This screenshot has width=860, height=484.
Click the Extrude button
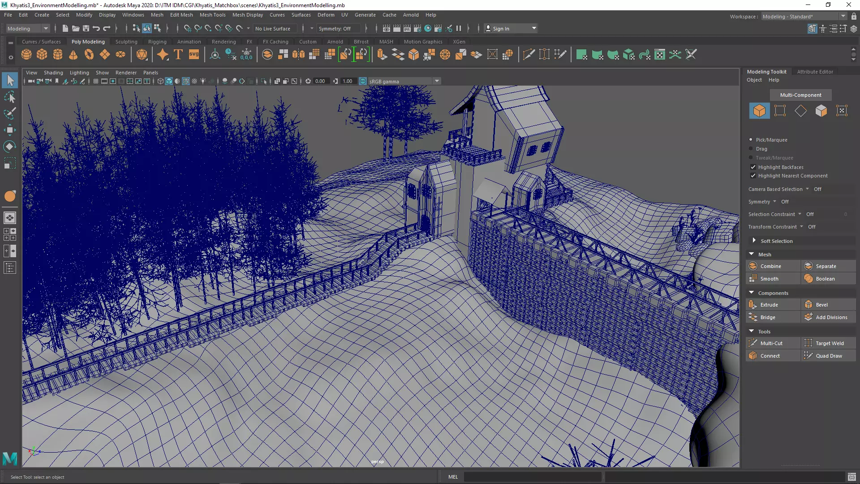tap(773, 305)
